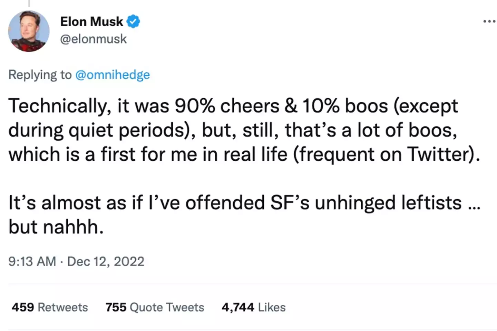View the list of 459 Retweets
The image size is (497, 331).
coord(50,307)
